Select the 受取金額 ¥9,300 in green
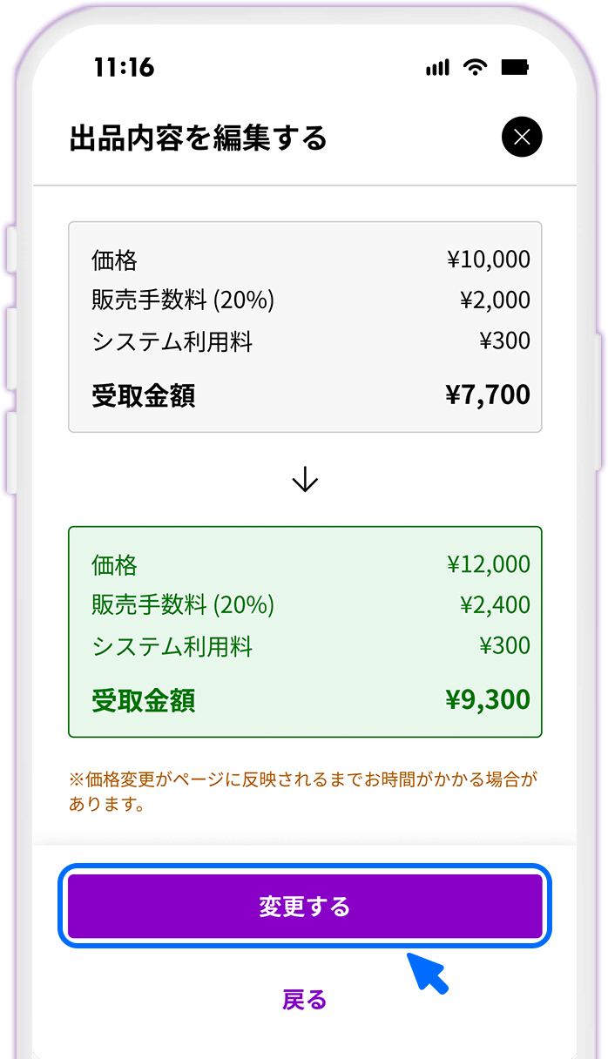 [x=304, y=699]
